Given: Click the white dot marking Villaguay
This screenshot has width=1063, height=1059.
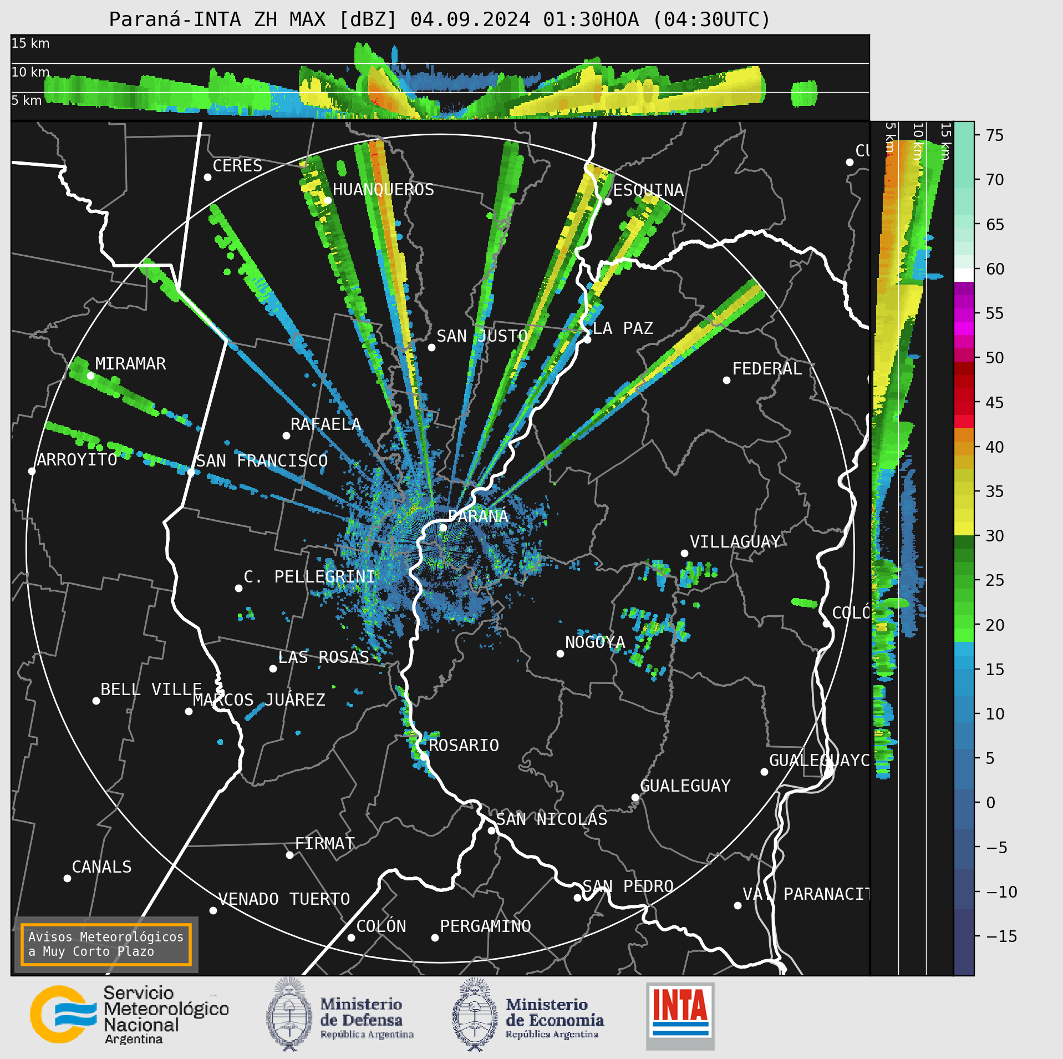Looking at the screenshot, I should pos(684,553).
